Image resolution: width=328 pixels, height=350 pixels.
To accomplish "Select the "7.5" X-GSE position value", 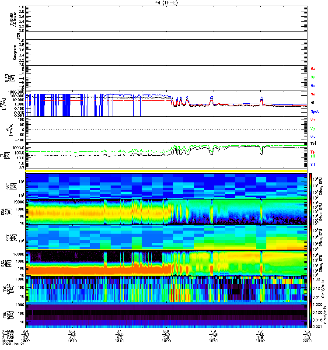I will [307, 331].
